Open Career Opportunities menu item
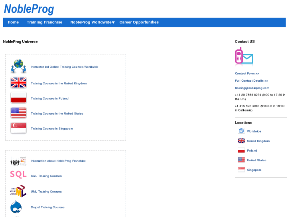This screenshot has height=217, width=290. coord(139,22)
